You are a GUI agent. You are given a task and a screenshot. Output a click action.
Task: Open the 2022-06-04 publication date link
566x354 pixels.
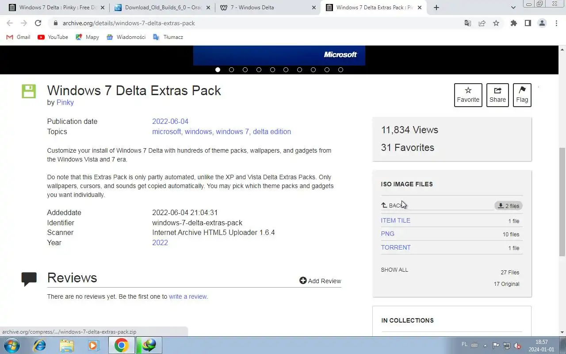tap(170, 122)
